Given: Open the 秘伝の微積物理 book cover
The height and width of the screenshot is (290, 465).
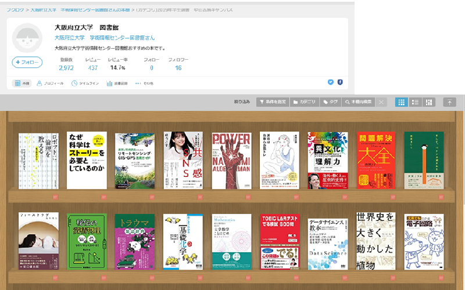Looking at the screenshot, I should (87, 242).
